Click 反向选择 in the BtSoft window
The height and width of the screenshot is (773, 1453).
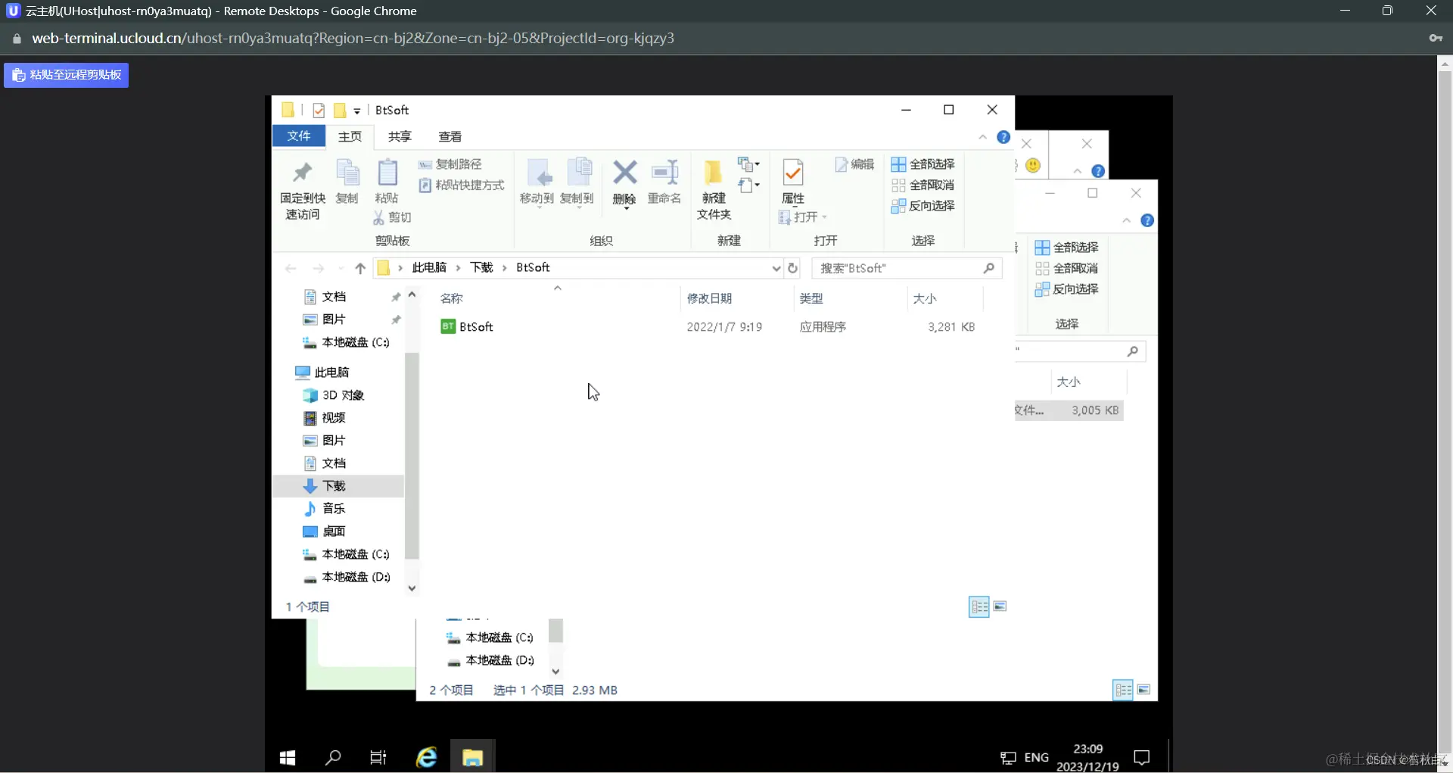pos(923,206)
